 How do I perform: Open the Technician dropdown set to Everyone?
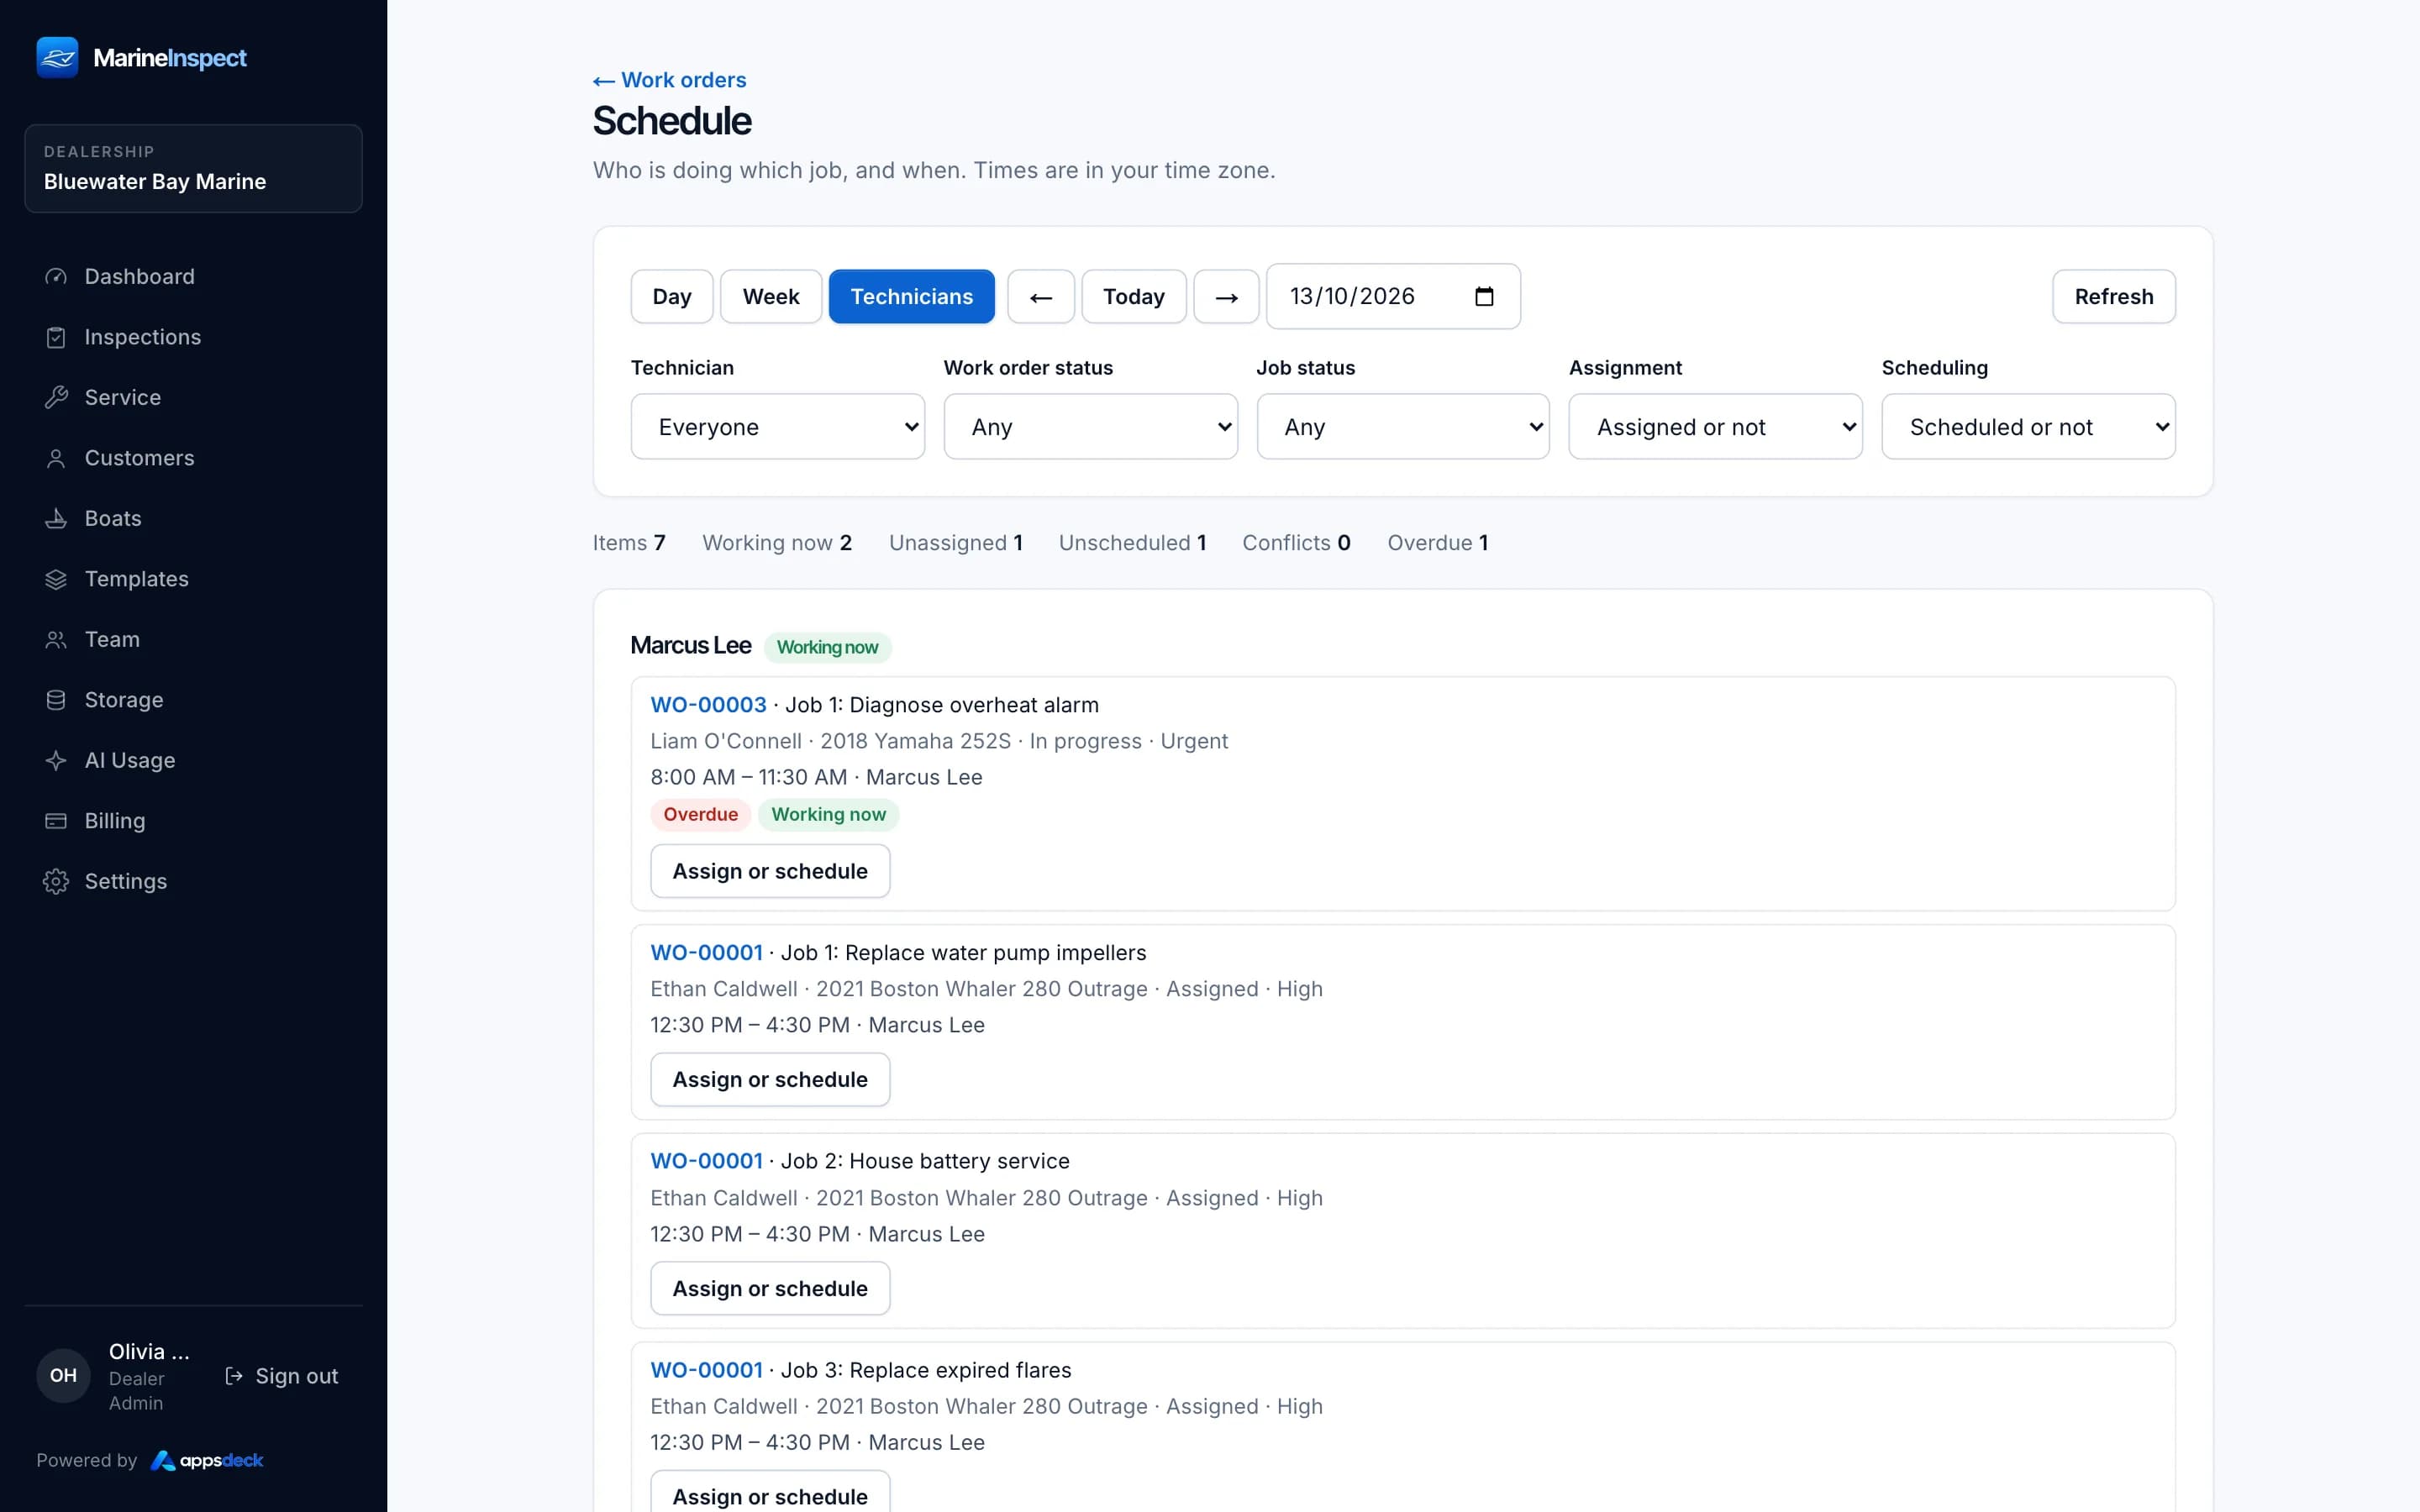click(x=777, y=427)
